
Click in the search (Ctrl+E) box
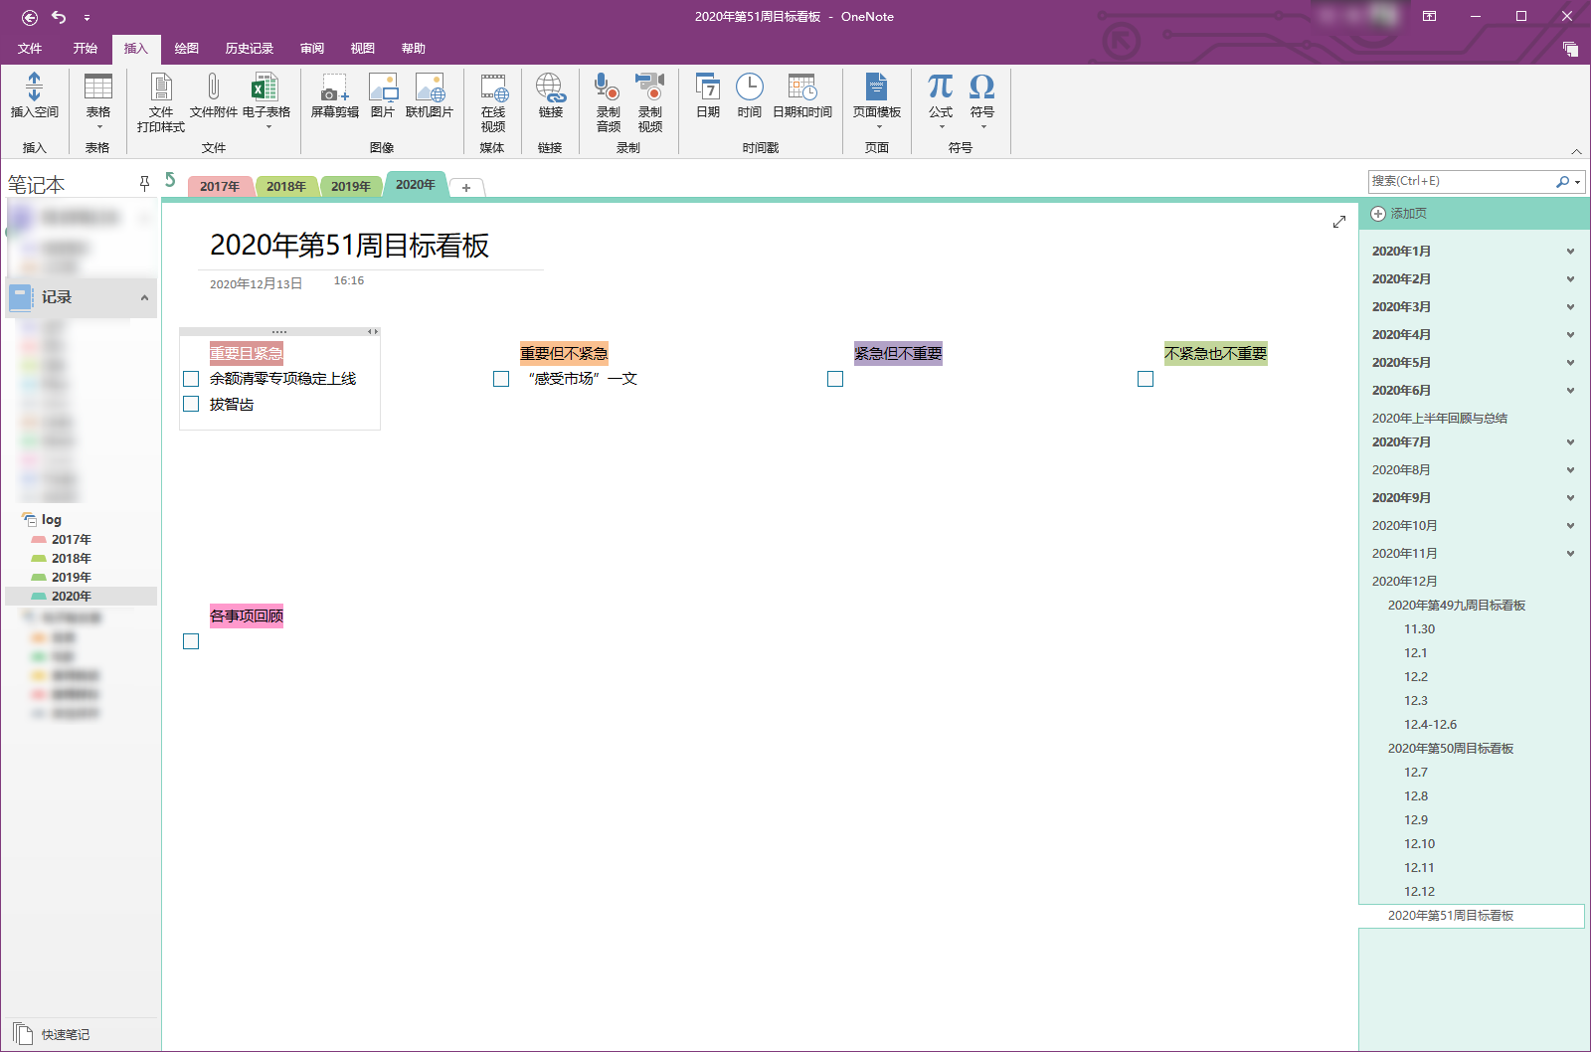pos(1463,181)
